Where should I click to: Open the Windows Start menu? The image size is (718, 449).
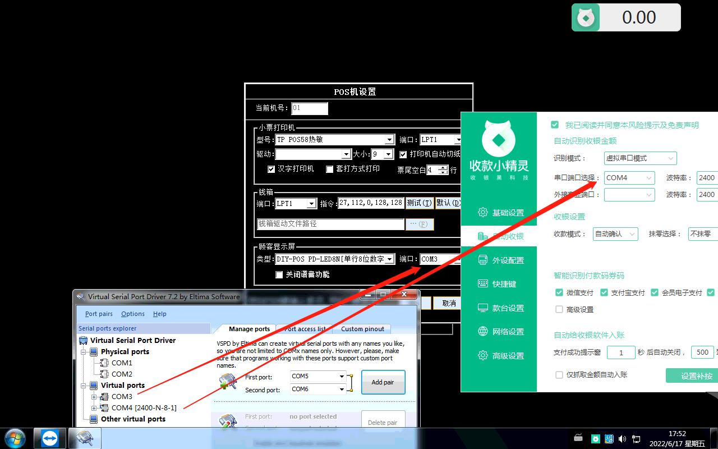15,438
